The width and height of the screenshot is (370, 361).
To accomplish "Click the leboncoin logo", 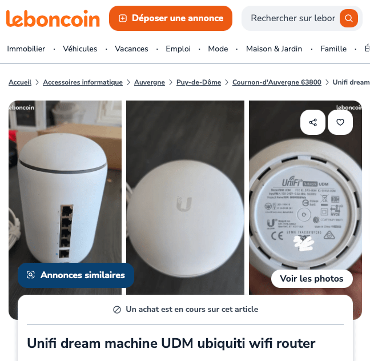I will [x=53, y=18].
